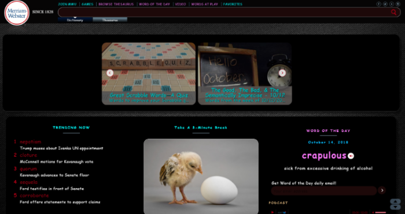405x214 pixels.
Task: Click the up arrow scroll button
Action: pos(395,201)
